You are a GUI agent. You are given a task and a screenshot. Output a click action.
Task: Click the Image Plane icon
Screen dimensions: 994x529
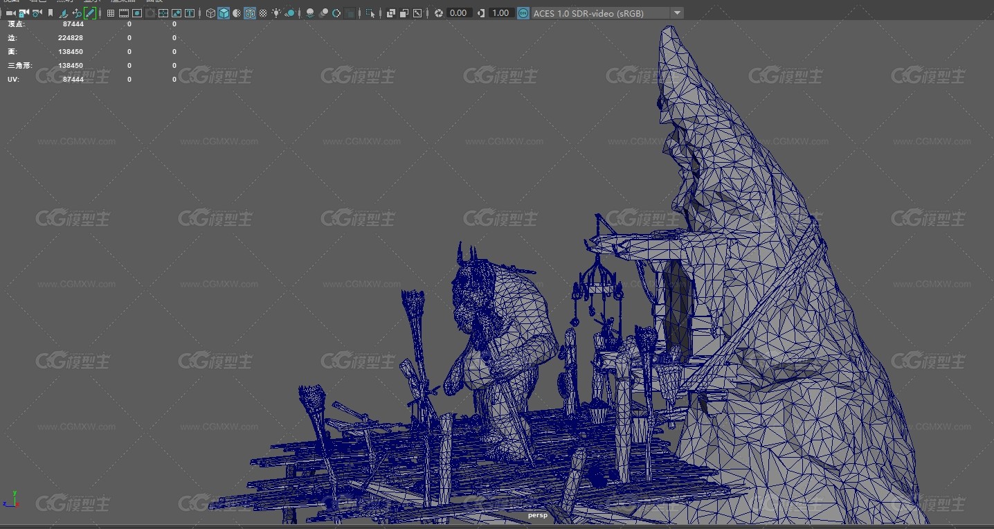pyautogui.click(x=64, y=13)
